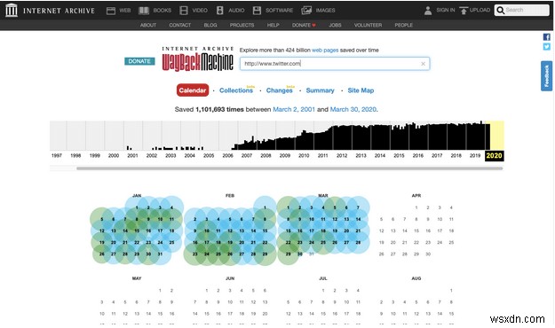555x328 pixels.
Task: Open March 14 snapshot day
Action: pyautogui.click(x=358, y=220)
